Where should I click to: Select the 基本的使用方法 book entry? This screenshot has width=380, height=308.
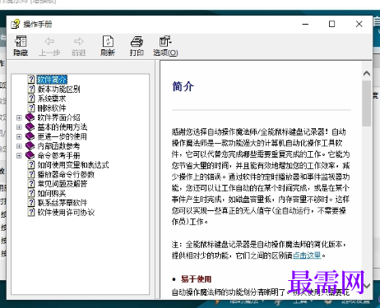pyautogui.click(x=63, y=127)
